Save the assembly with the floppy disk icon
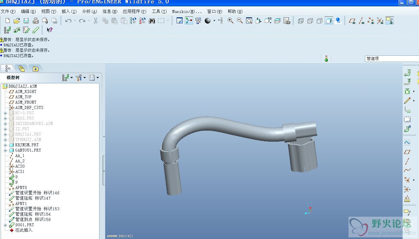The height and width of the screenshot is (239, 419). click(26, 21)
